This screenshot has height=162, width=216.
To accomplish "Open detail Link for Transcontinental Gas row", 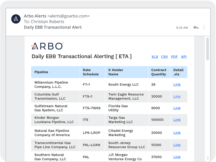I will 177,145.
